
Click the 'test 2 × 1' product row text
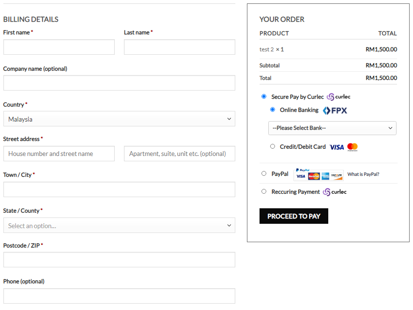[x=272, y=49]
